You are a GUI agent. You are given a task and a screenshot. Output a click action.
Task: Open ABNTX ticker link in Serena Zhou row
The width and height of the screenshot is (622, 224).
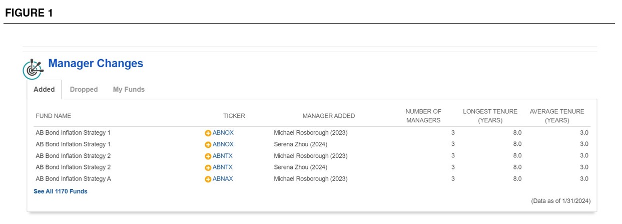pyautogui.click(x=223, y=167)
